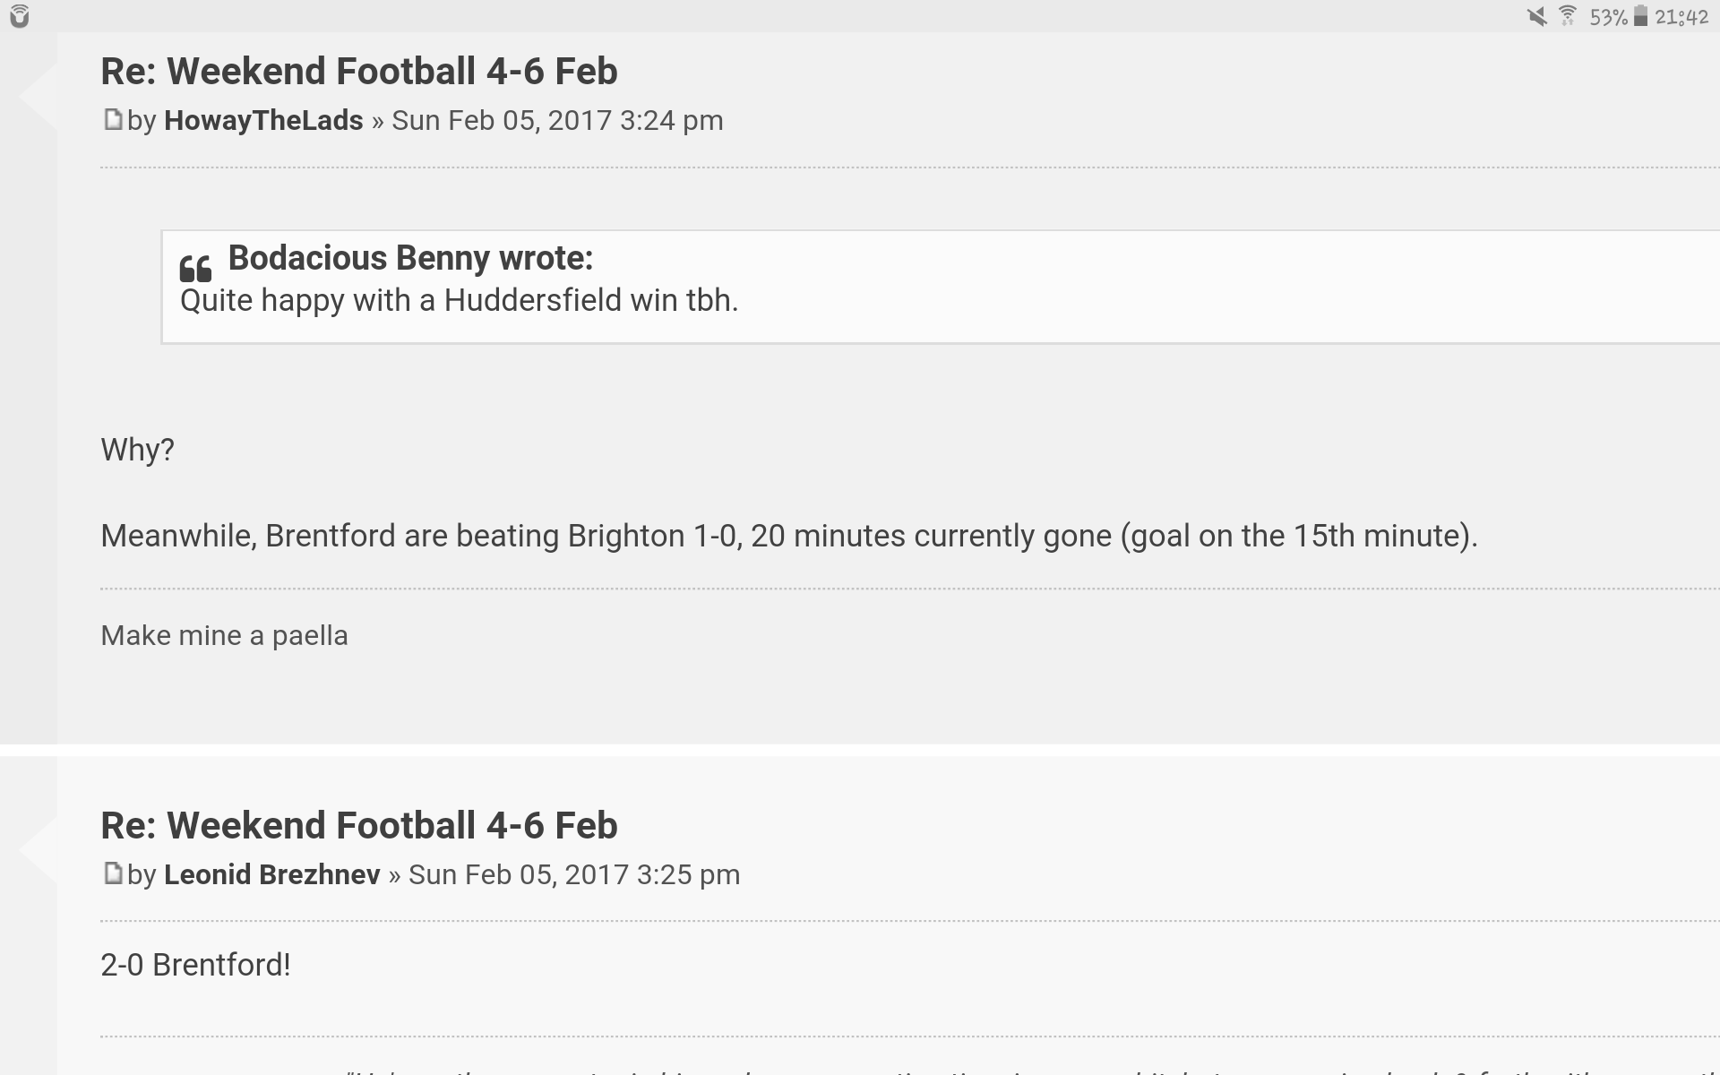Open HowayTheLads user profile
The height and width of the screenshot is (1075, 1720).
click(x=263, y=120)
